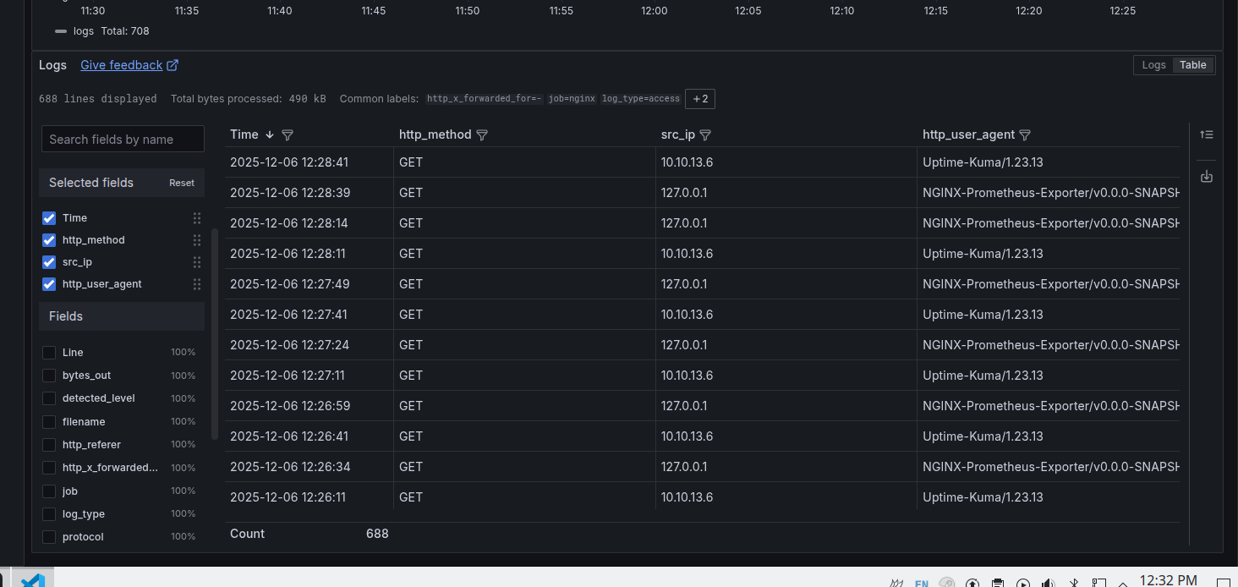Toggle sort direction on the Time column
The height and width of the screenshot is (587, 1238).
coord(270,135)
